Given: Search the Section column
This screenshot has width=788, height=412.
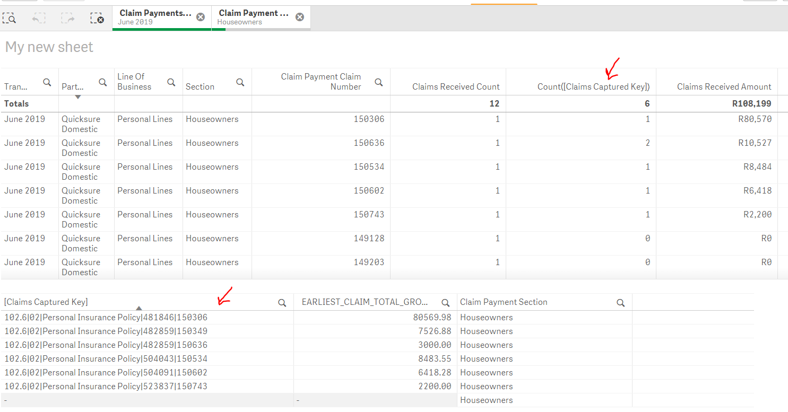Looking at the screenshot, I should click(x=240, y=82).
